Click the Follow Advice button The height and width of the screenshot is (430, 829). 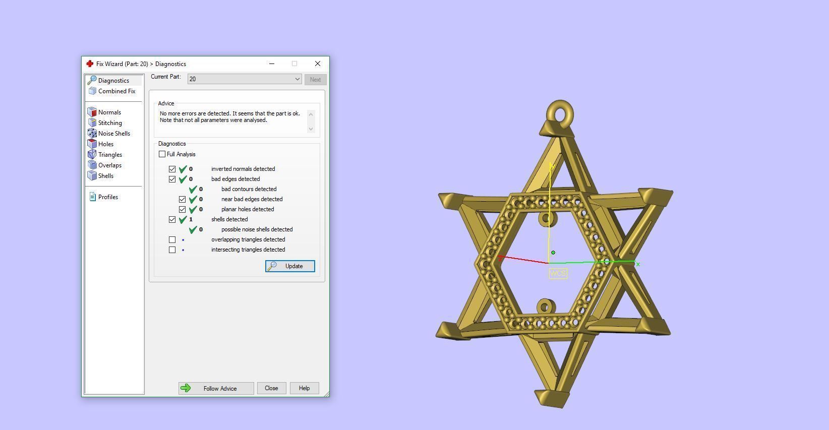click(x=216, y=388)
